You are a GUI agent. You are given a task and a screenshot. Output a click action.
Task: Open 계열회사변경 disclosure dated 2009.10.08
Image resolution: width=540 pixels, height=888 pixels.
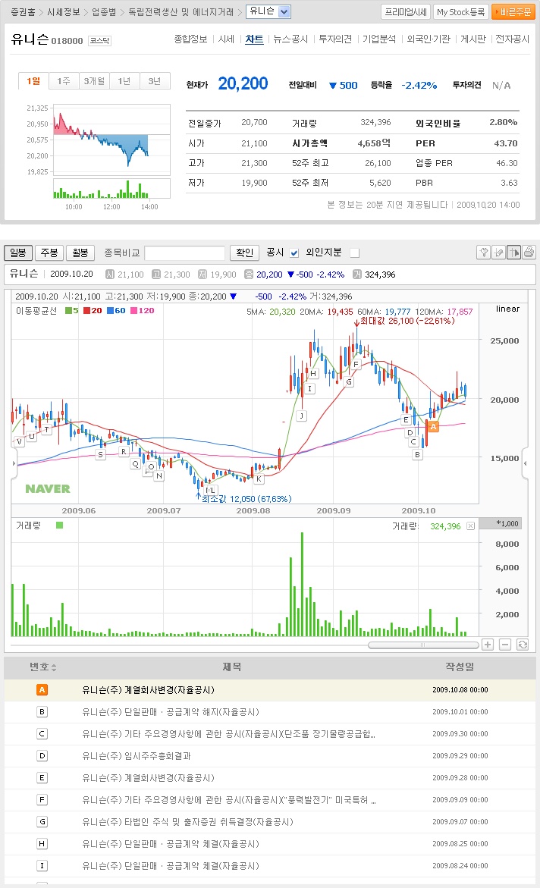149,690
